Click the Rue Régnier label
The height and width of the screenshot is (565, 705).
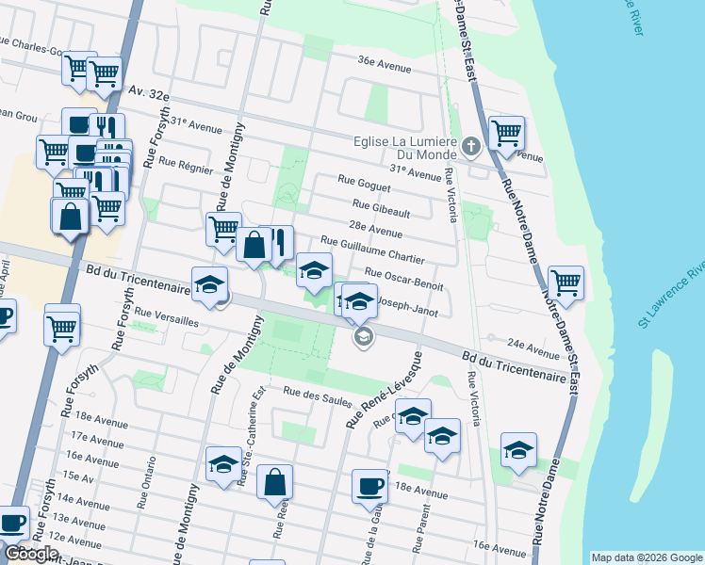tap(186, 166)
